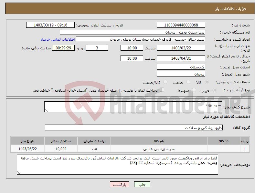Image resolution: width=255 pixels, height=193 pixels.
Task: Click the ساعت باقی مانده label
Action: (36, 48)
